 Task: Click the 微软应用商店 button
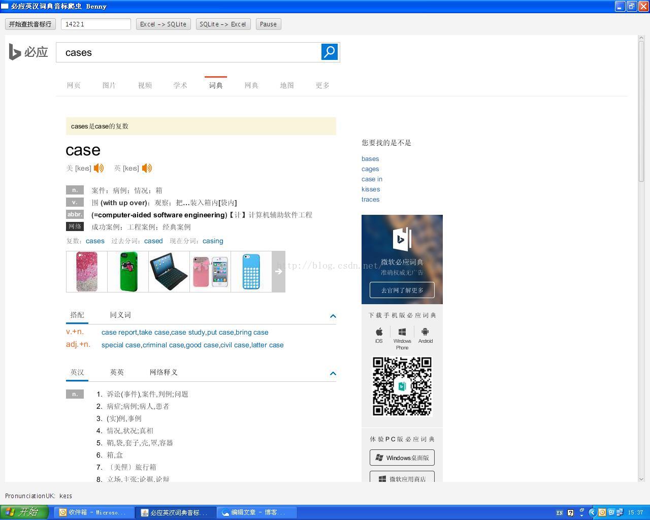pyautogui.click(x=402, y=477)
